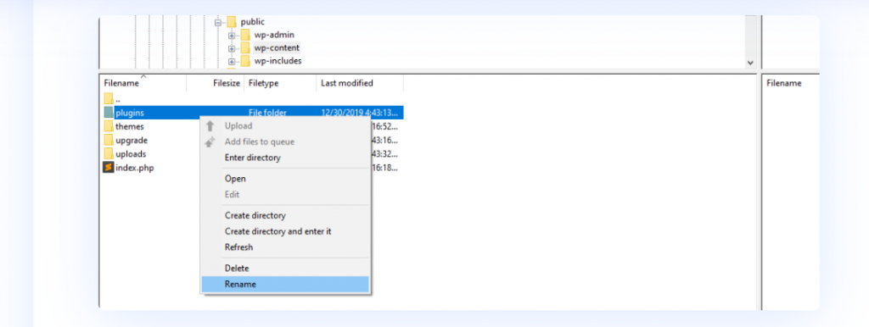Click the Filename header in right pane
The image size is (869, 327).
click(x=783, y=83)
